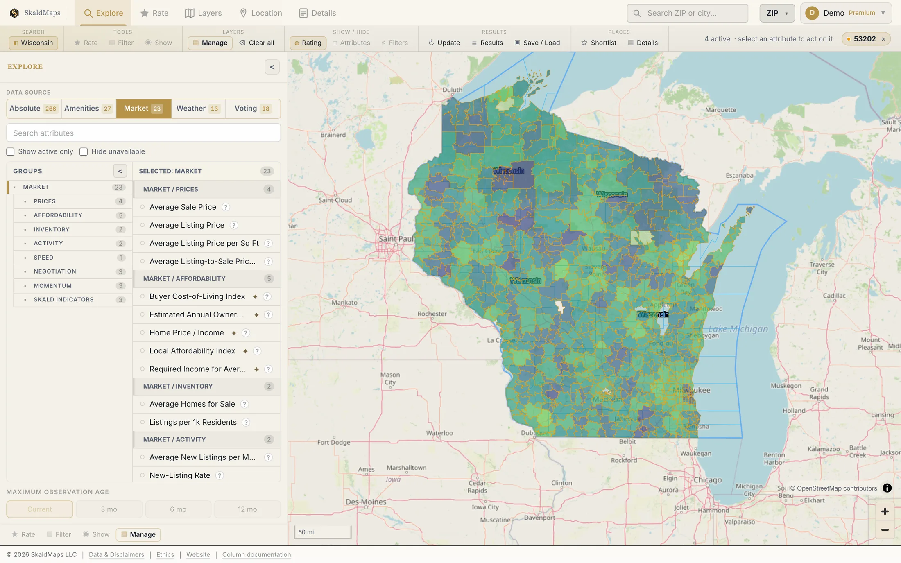The image size is (901, 563).
Task: Select the Voting data source tab
Action: (x=253, y=109)
